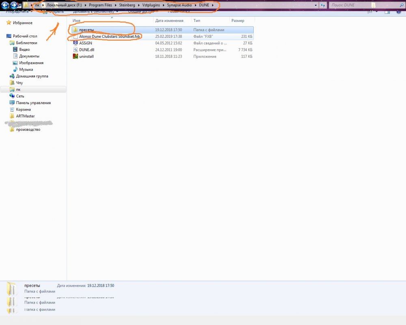The height and width of the screenshot is (325, 406).
Task: Click date '18.11.2018 11:23' in file list
Action: click(168, 56)
